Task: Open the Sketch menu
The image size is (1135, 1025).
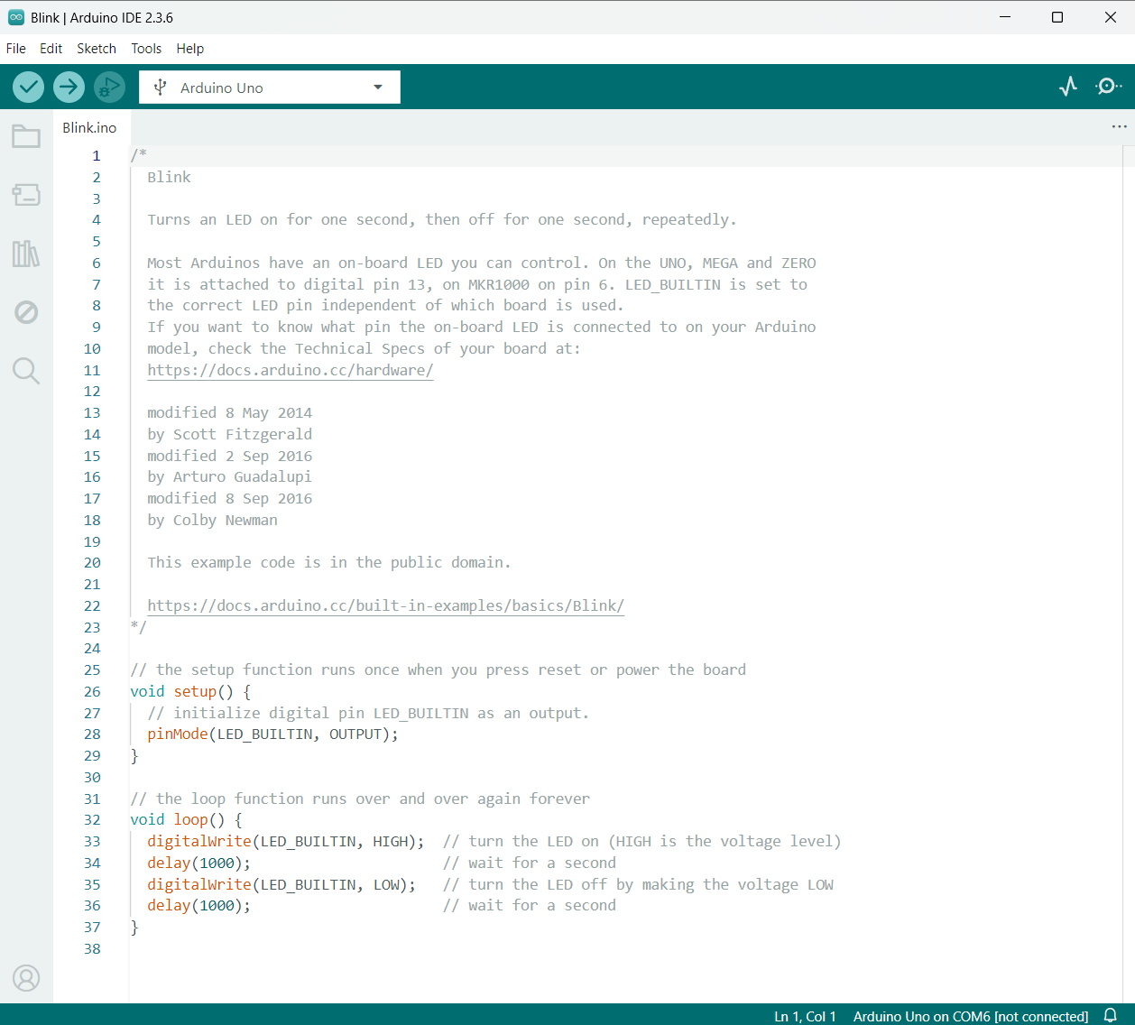Action: tap(96, 49)
